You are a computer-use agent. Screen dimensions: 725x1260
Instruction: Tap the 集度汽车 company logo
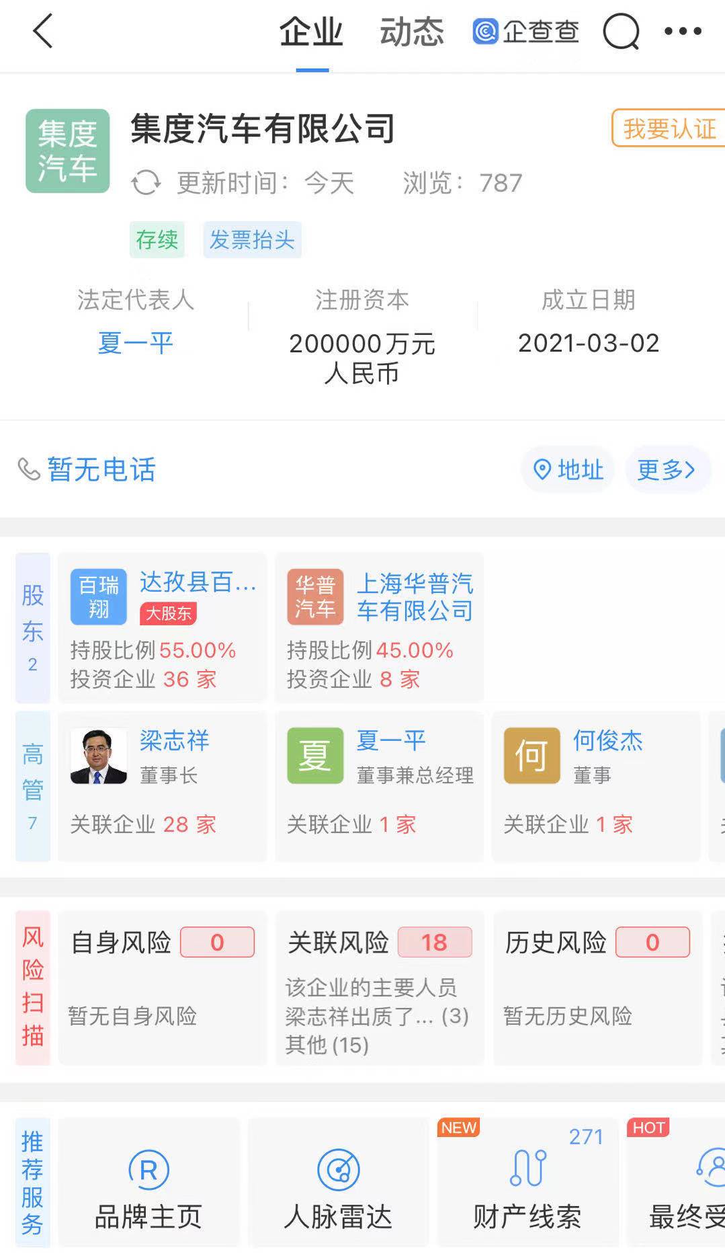pyautogui.click(x=67, y=151)
